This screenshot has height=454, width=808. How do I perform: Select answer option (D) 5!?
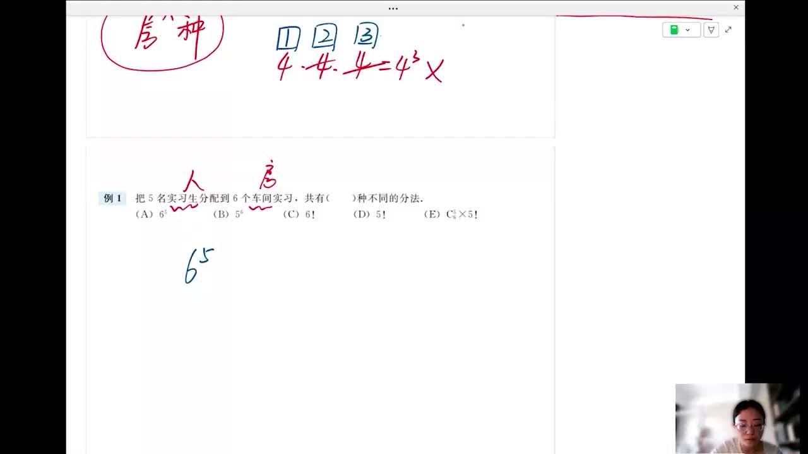click(x=370, y=214)
